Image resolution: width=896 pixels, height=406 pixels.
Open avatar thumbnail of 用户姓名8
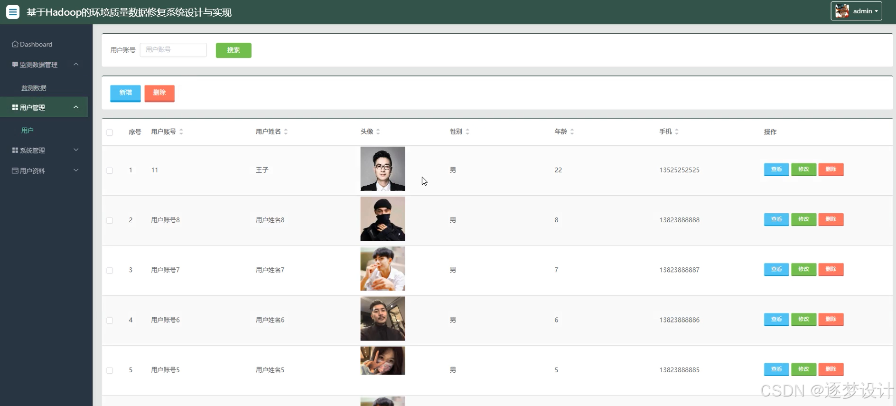[383, 219]
